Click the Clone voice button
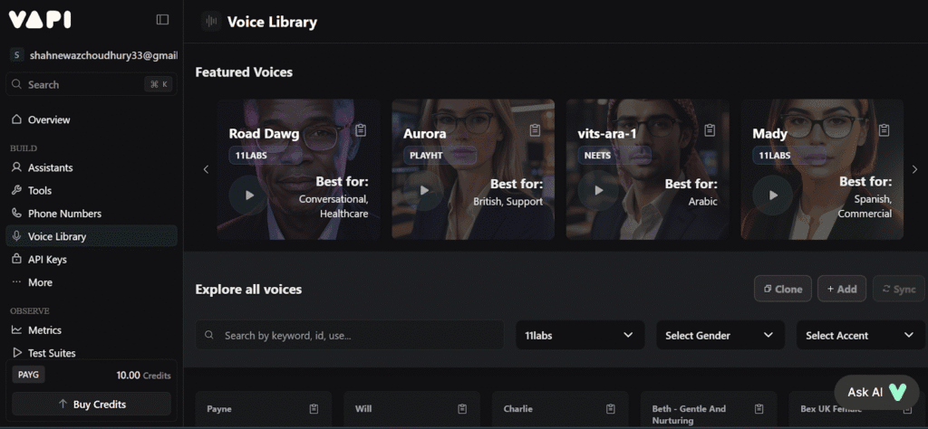The height and width of the screenshot is (429, 928). (782, 289)
